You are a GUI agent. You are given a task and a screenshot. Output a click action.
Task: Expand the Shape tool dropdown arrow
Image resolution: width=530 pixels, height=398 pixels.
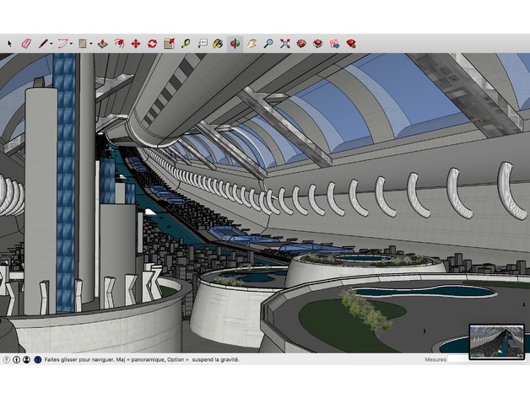pos(91,43)
